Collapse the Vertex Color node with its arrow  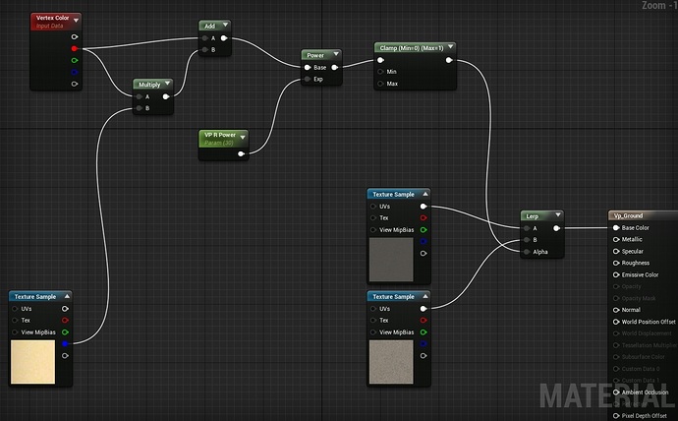pos(76,20)
